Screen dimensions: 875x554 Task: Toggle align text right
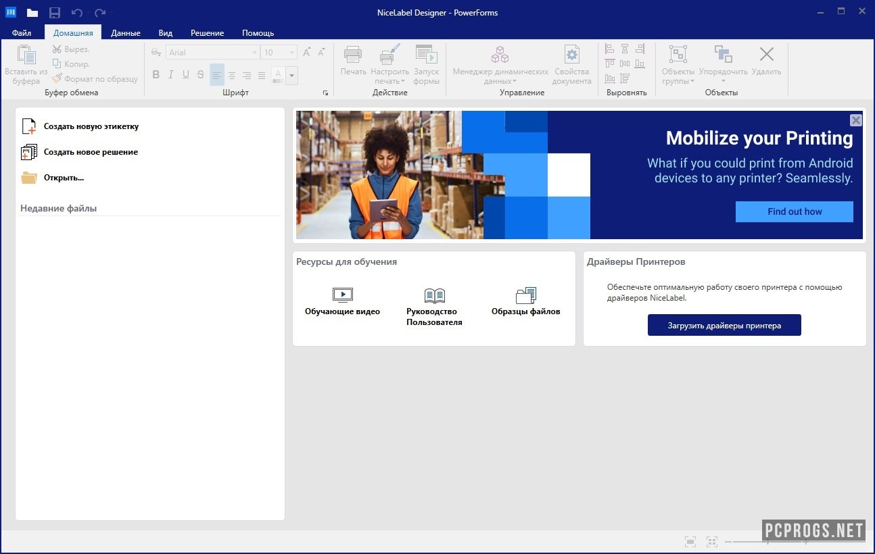(x=247, y=75)
